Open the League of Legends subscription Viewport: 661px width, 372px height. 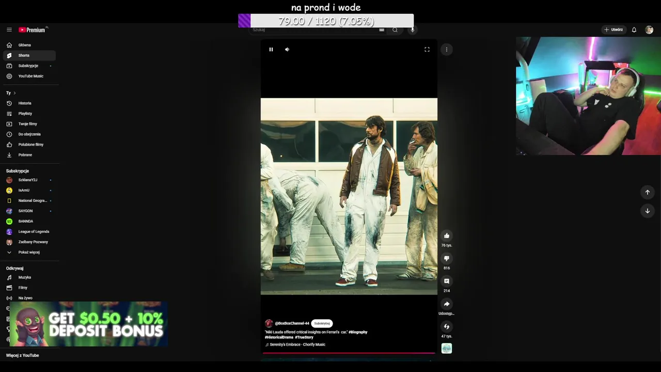point(29,231)
